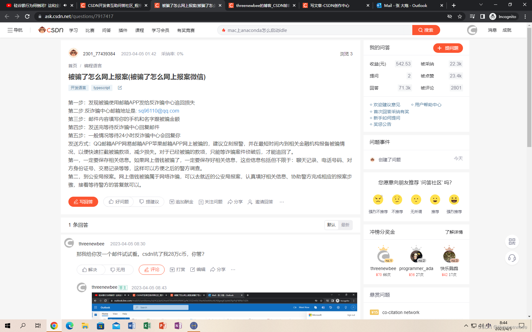532x332 pixels.
Task: Click the question author's avatar 2301_77439384
Action: pos(73,53)
